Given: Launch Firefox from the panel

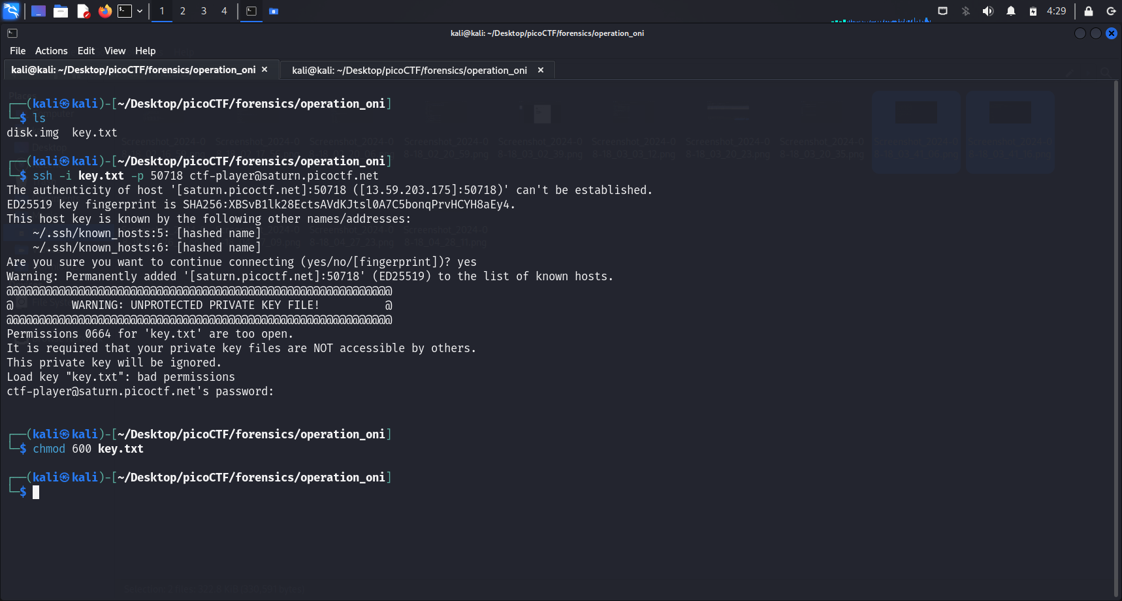Looking at the screenshot, I should pos(104,11).
